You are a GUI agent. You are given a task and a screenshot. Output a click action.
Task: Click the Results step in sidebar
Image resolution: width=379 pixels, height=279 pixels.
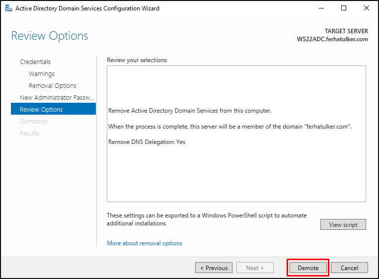click(x=29, y=133)
